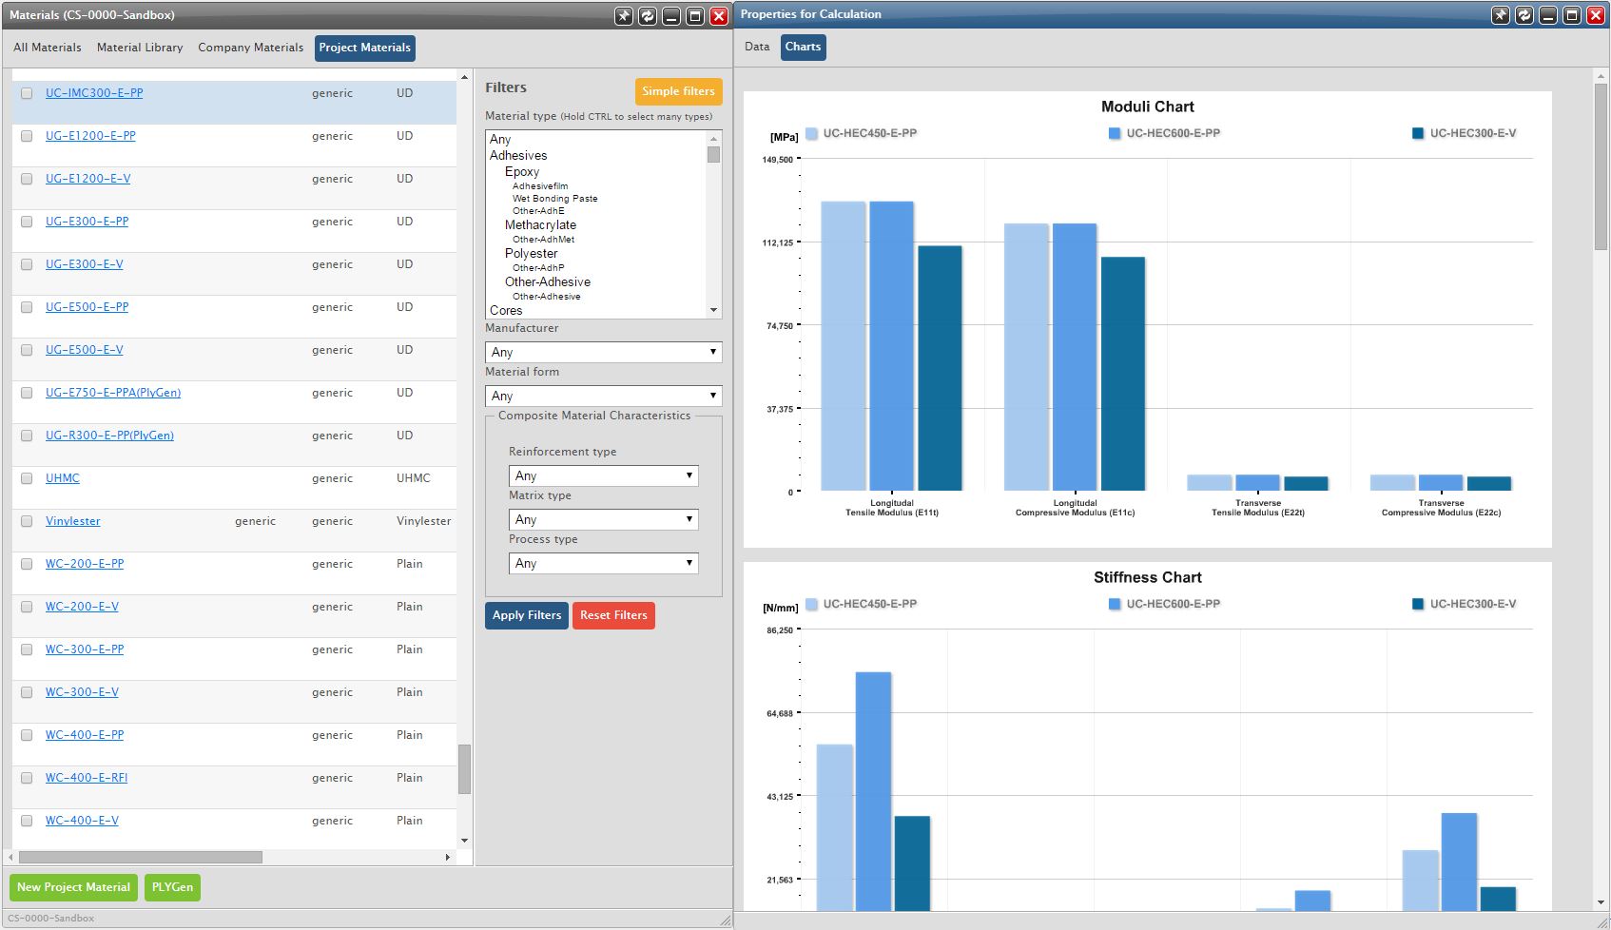Viewport: 1611px width, 930px height.
Task: Click the 'Vinylester' type cell
Action: [x=424, y=521]
